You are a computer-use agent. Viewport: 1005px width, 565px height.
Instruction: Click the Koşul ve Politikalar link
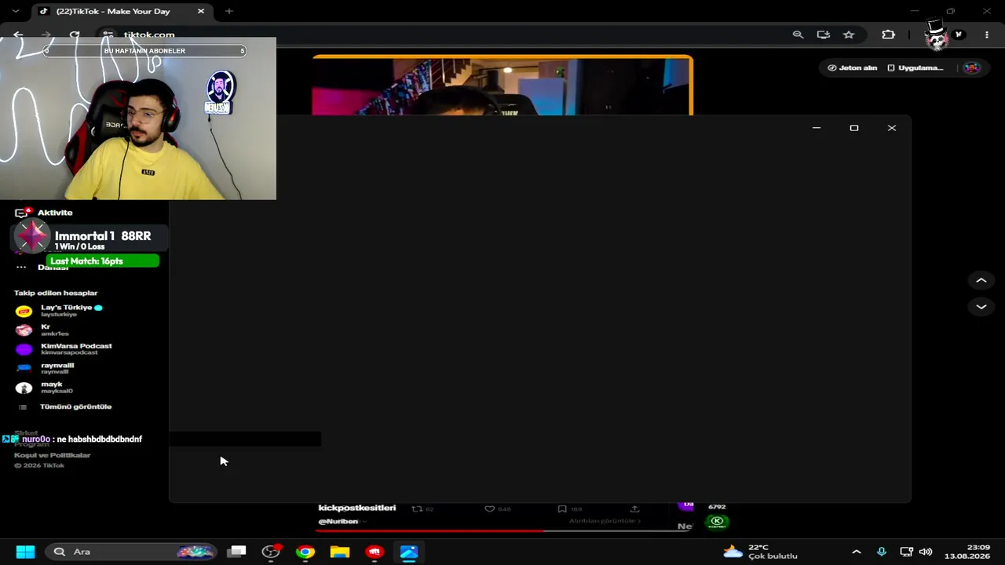[x=52, y=455]
